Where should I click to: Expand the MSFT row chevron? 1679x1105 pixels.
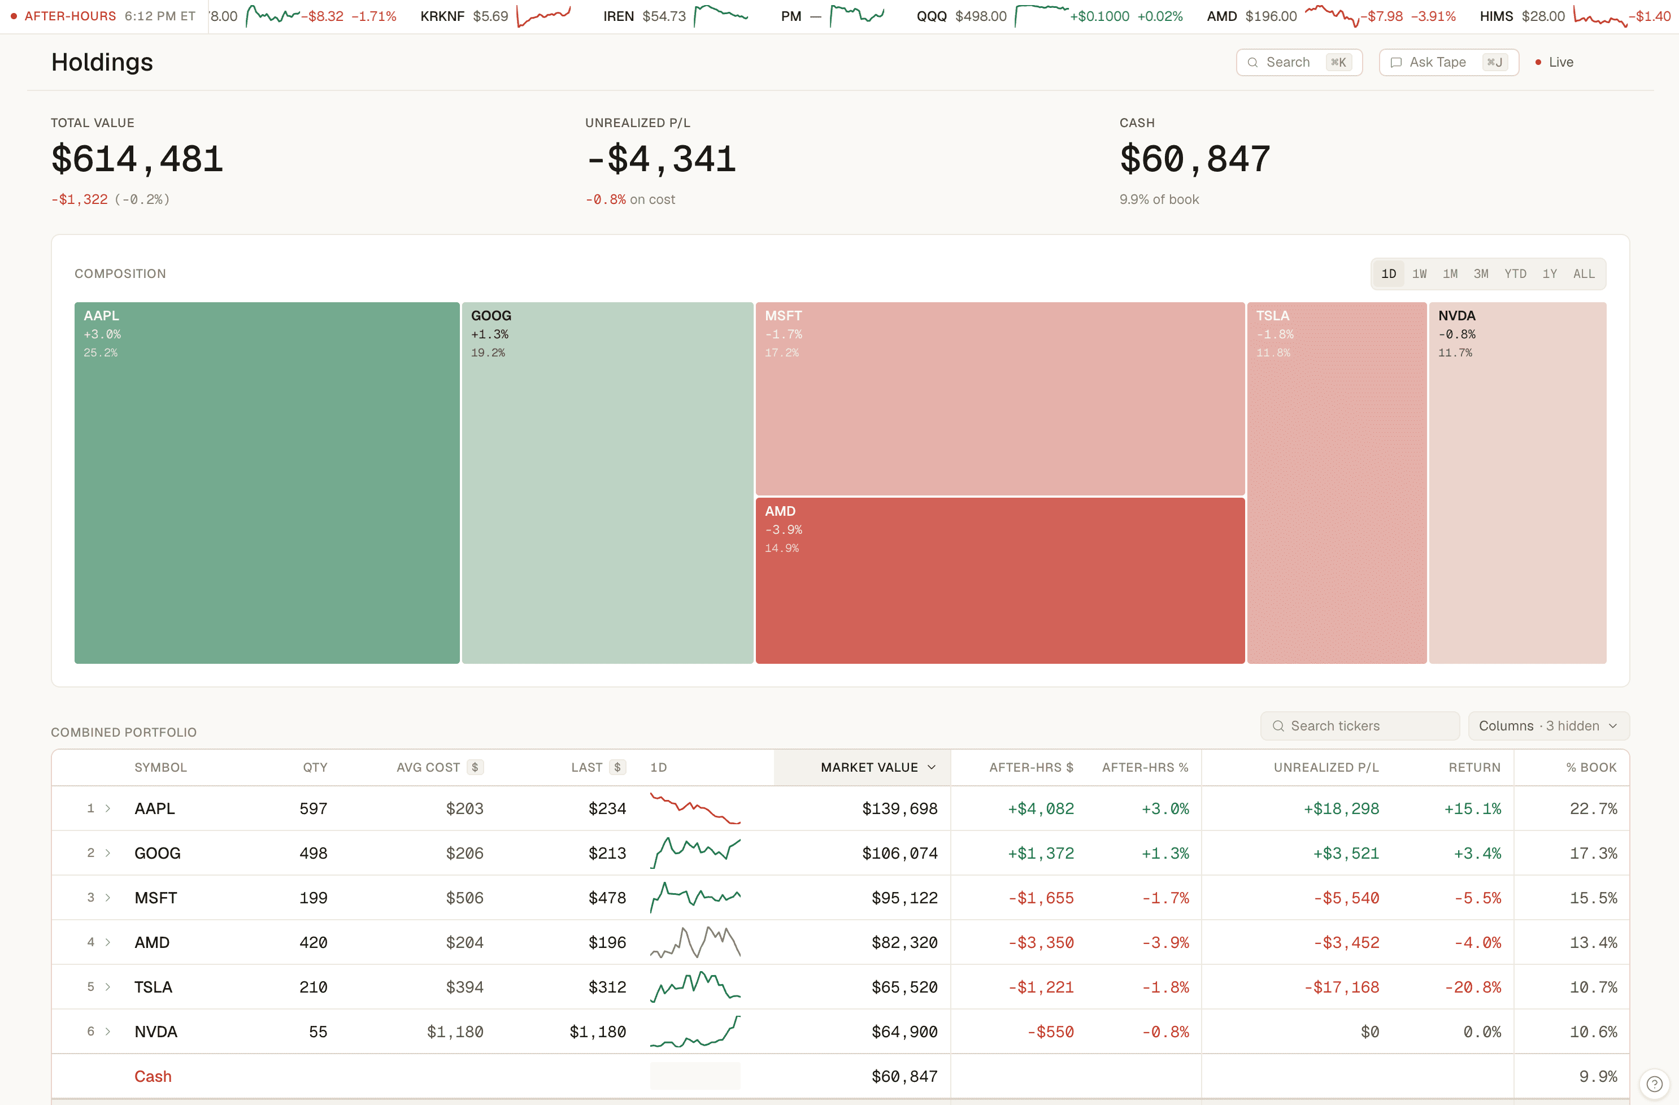pos(108,898)
